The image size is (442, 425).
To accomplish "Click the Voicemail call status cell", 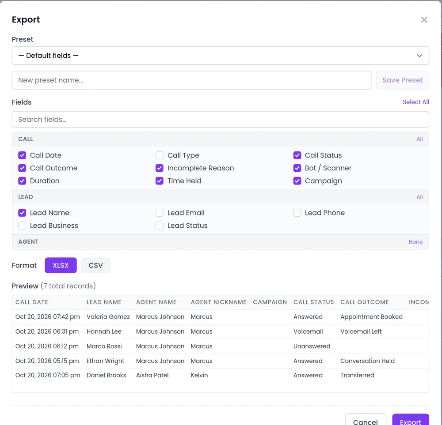I will 308,331.
